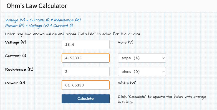Click the Power (P) field label

click(x=15, y=83)
